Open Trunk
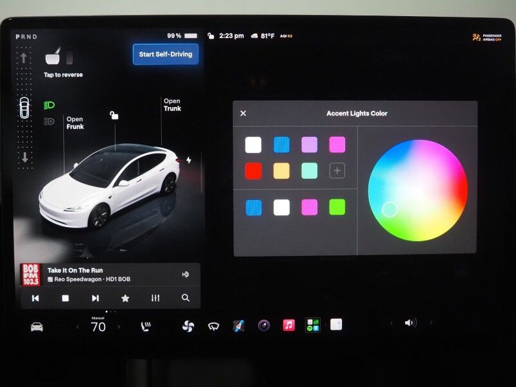516x387 pixels. coord(172,104)
